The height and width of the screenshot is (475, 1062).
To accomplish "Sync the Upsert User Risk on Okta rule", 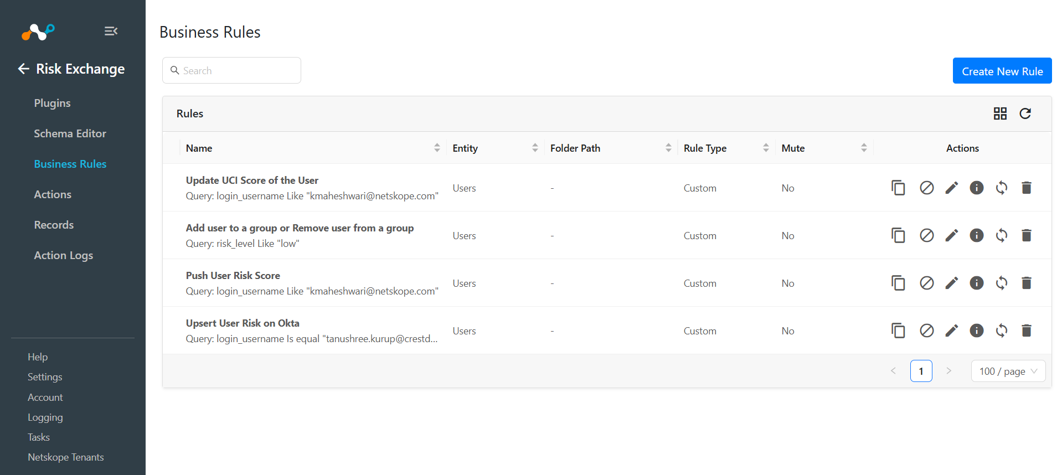I will tap(1002, 331).
